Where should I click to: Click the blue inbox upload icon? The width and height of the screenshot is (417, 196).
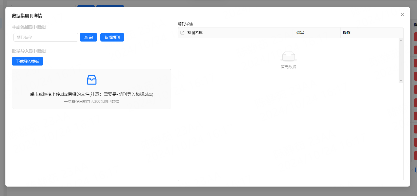[x=91, y=80]
